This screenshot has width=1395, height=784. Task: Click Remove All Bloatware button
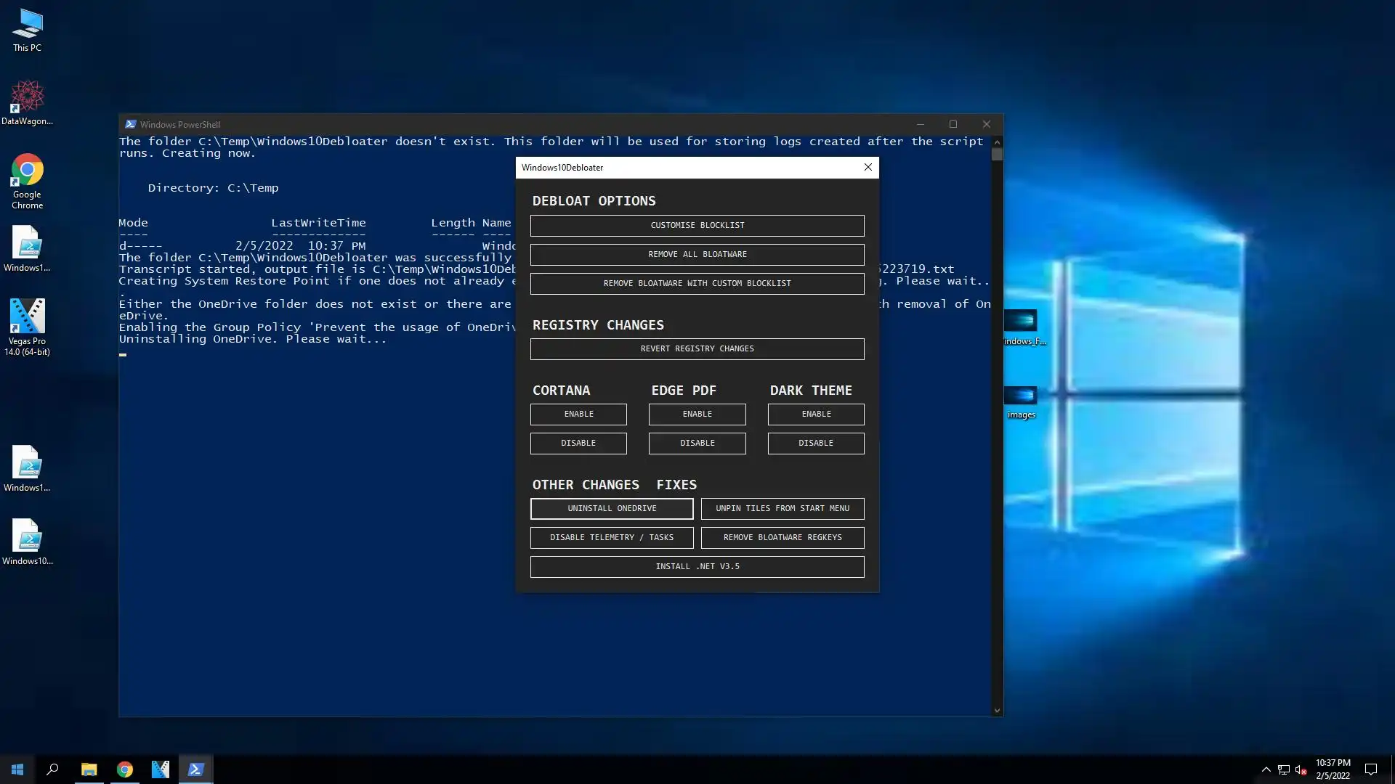coord(697,254)
